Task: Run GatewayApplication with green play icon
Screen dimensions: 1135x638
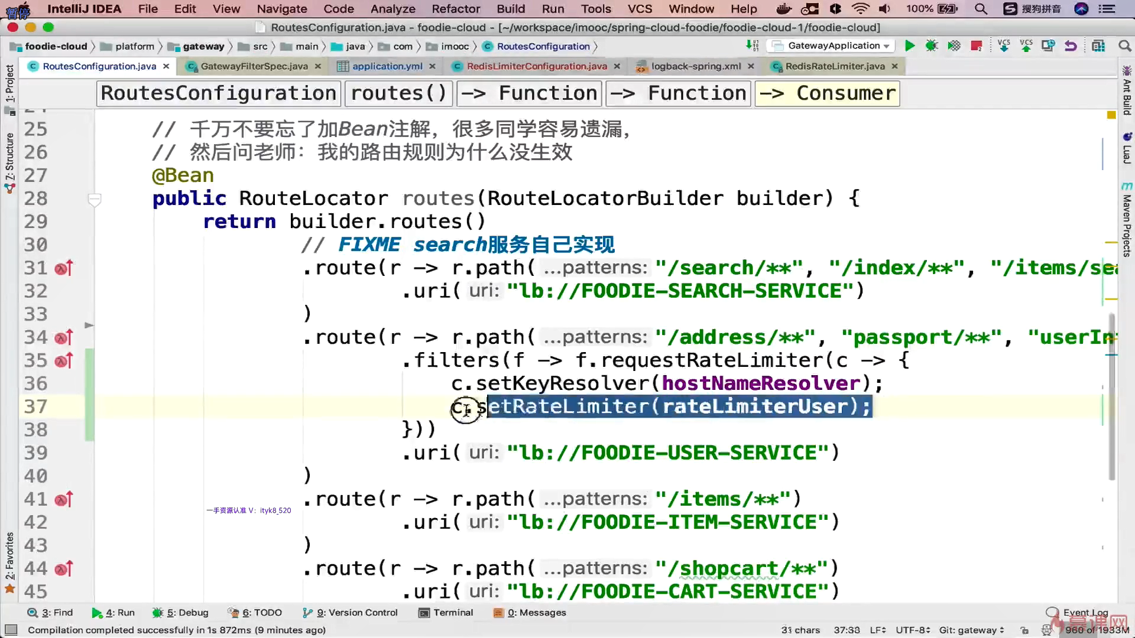Action: point(910,46)
